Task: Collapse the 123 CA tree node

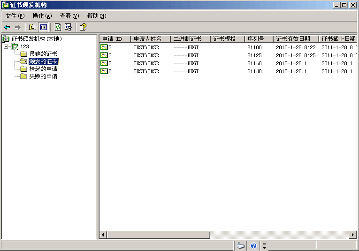Action: click(6, 47)
